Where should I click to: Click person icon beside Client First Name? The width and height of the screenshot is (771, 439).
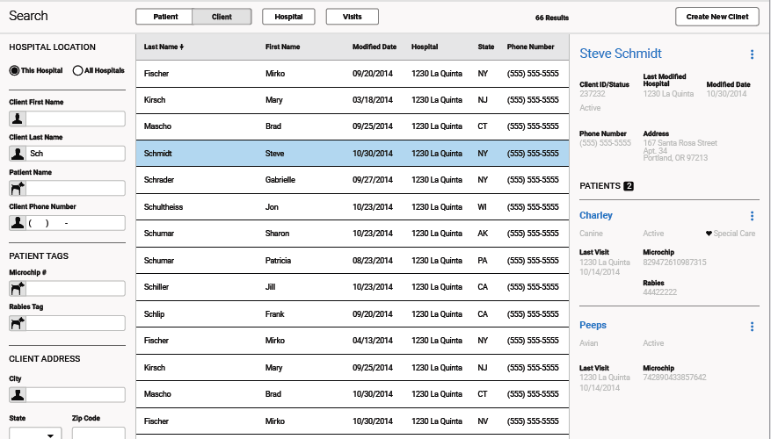tap(18, 119)
